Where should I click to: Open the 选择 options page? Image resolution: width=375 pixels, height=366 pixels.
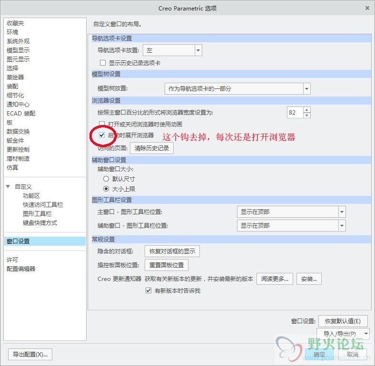click(12, 68)
